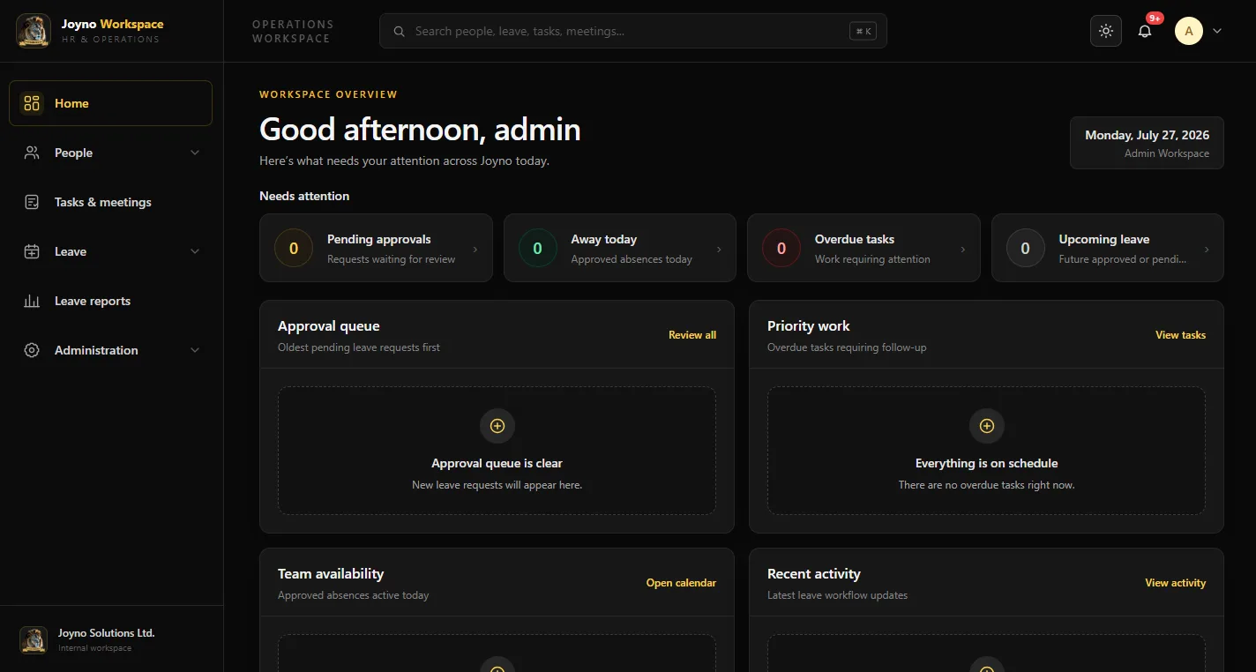Click the Pending approvals count circle
The image size is (1256, 672).
click(294, 248)
